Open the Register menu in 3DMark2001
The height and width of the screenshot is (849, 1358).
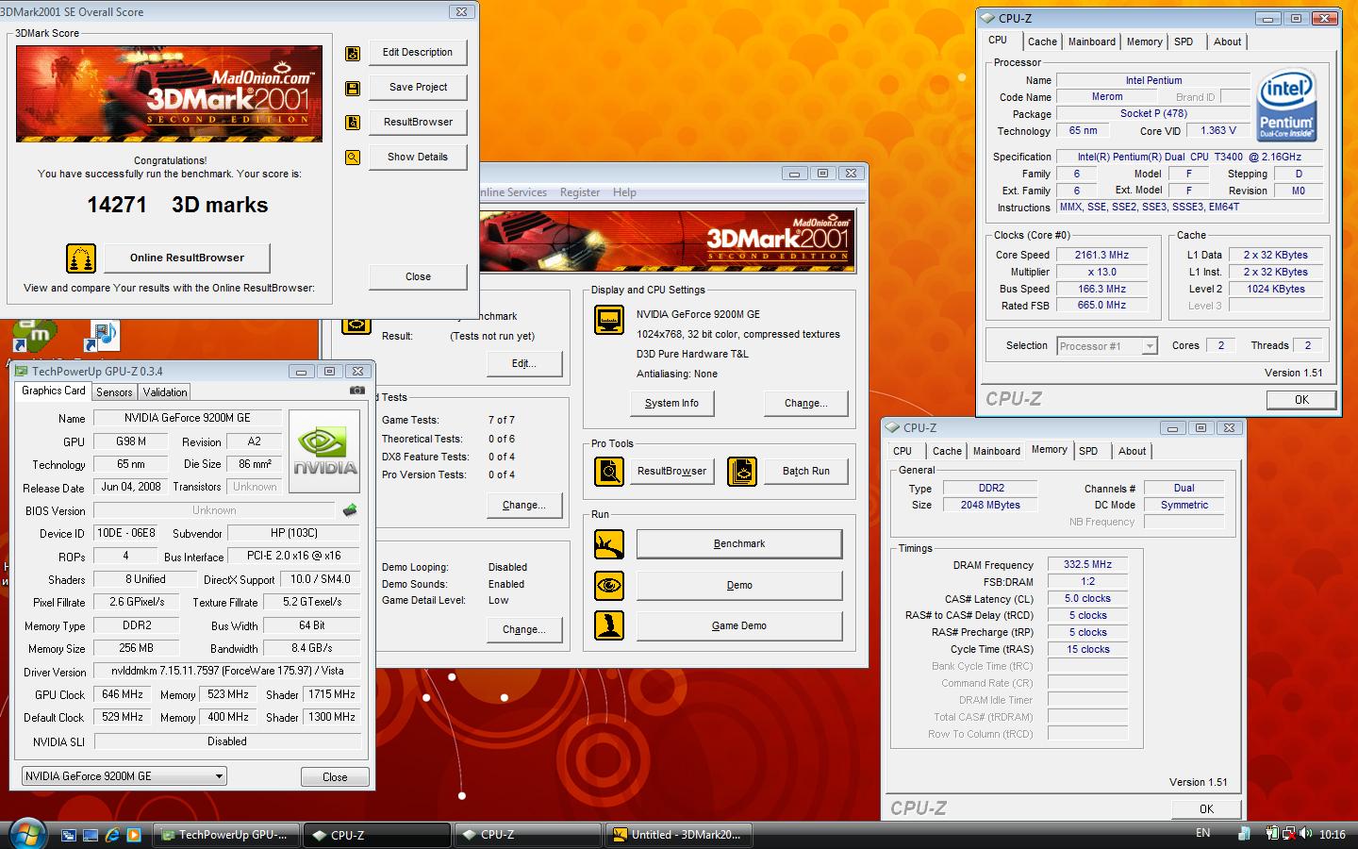580,192
